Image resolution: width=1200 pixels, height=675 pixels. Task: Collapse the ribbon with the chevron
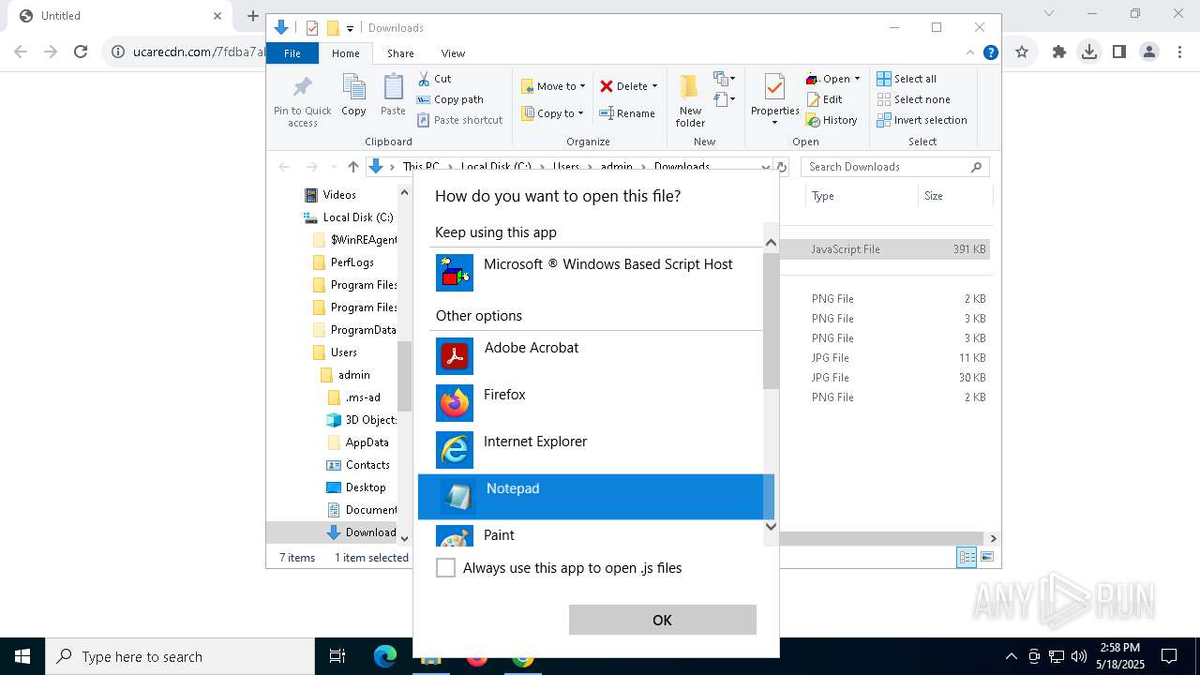tap(970, 52)
